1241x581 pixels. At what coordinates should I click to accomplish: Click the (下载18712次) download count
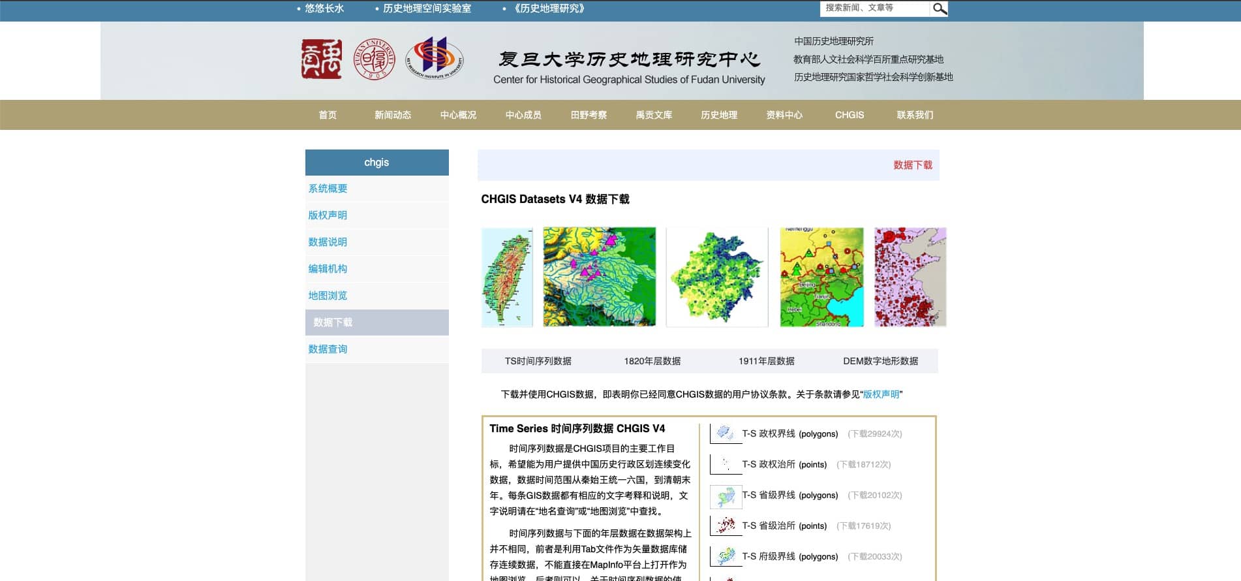pyautogui.click(x=864, y=465)
